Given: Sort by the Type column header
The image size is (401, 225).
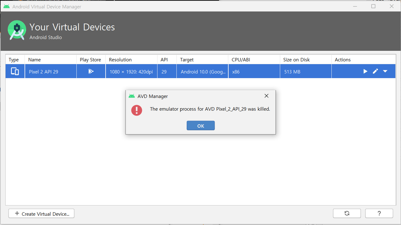Looking at the screenshot, I should click(15, 60).
